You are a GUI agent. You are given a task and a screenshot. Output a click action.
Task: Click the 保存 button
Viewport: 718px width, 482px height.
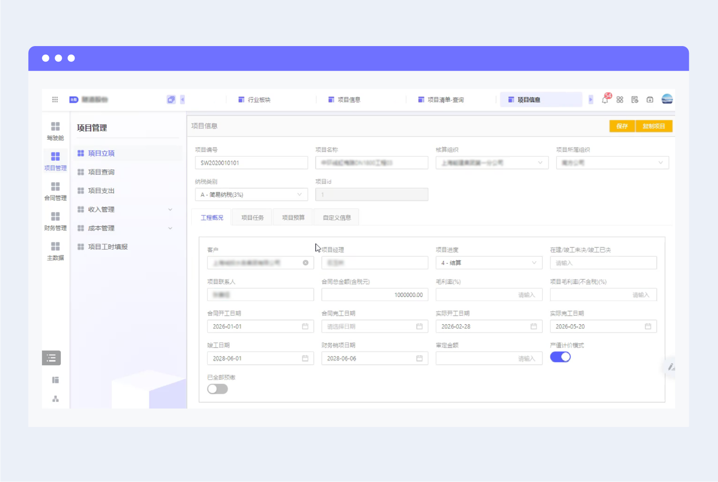point(622,126)
